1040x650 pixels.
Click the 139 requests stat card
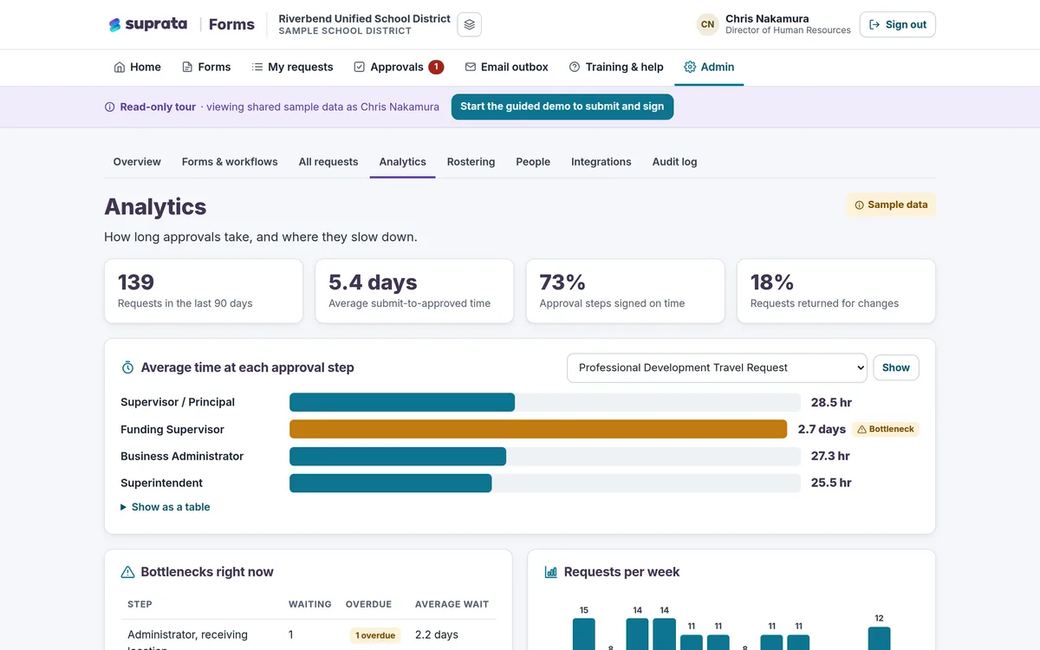204,291
